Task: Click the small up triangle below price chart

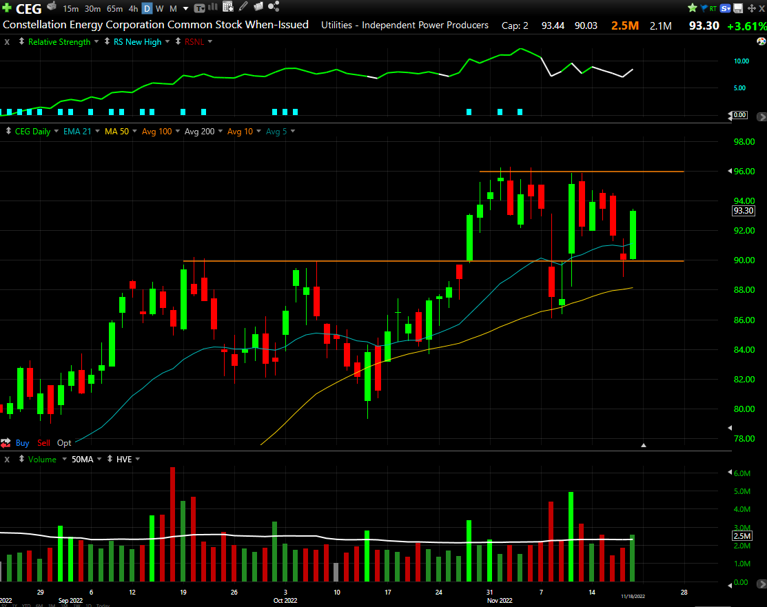Action: [644, 445]
